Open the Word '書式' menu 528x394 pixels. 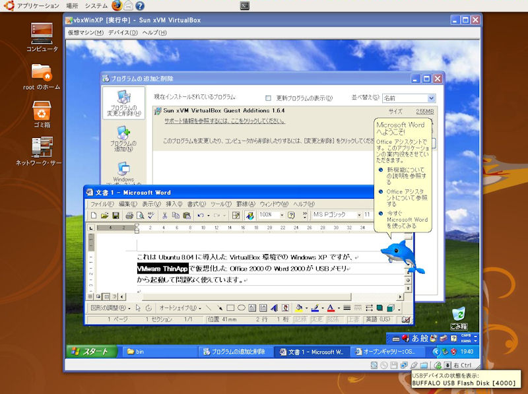[x=196, y=204]
